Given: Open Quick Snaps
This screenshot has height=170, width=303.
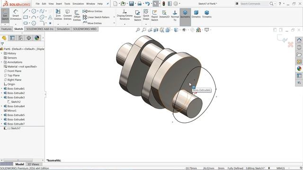Looking at the screenshot, I should coord(146,15).
